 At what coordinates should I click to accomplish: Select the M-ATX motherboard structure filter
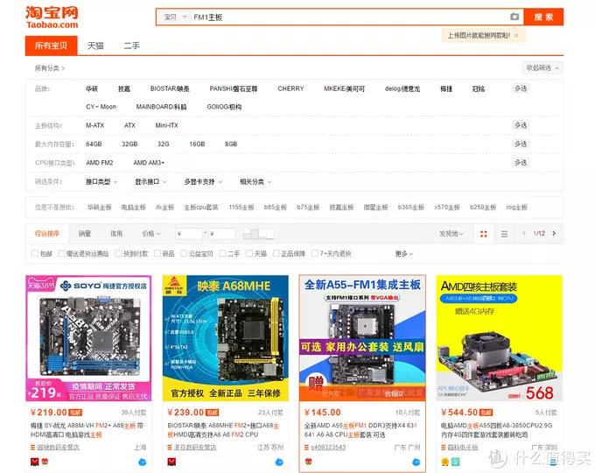[94, 125]
